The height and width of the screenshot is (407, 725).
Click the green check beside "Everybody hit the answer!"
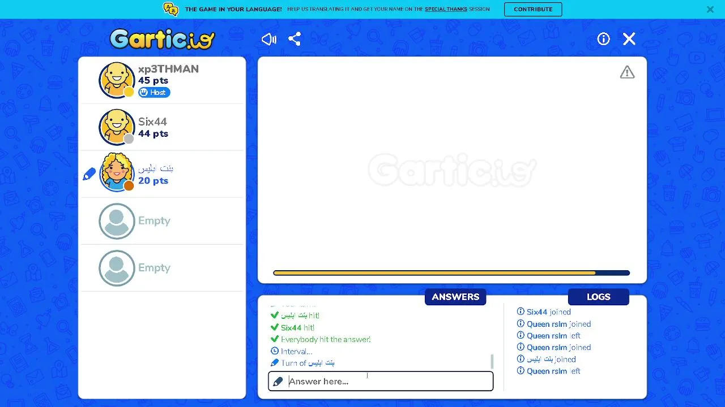pos(275,339)
